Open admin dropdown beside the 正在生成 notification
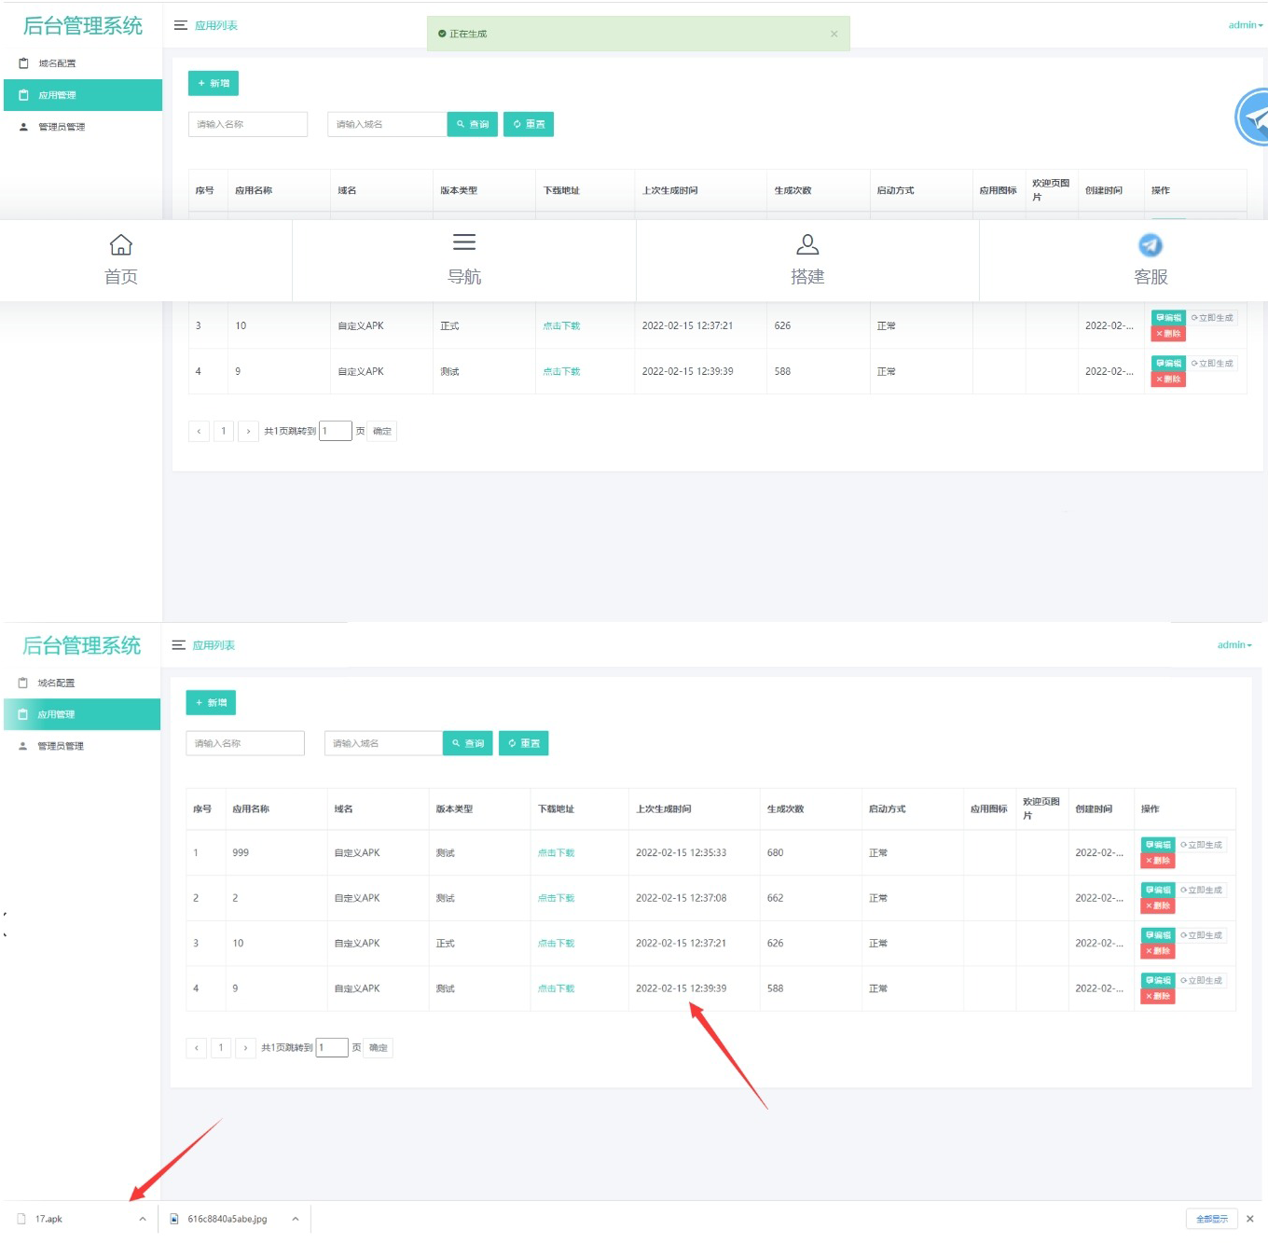This screenshot has height=1243, width=1268. point(1245,25)
